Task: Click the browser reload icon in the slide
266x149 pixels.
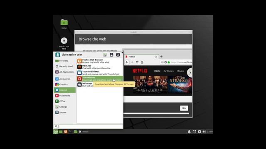Action: 137,62
